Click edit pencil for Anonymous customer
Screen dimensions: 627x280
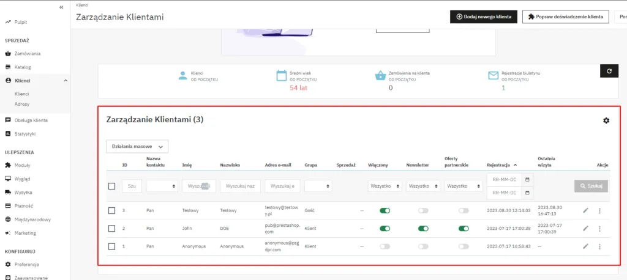pos(586,246)
